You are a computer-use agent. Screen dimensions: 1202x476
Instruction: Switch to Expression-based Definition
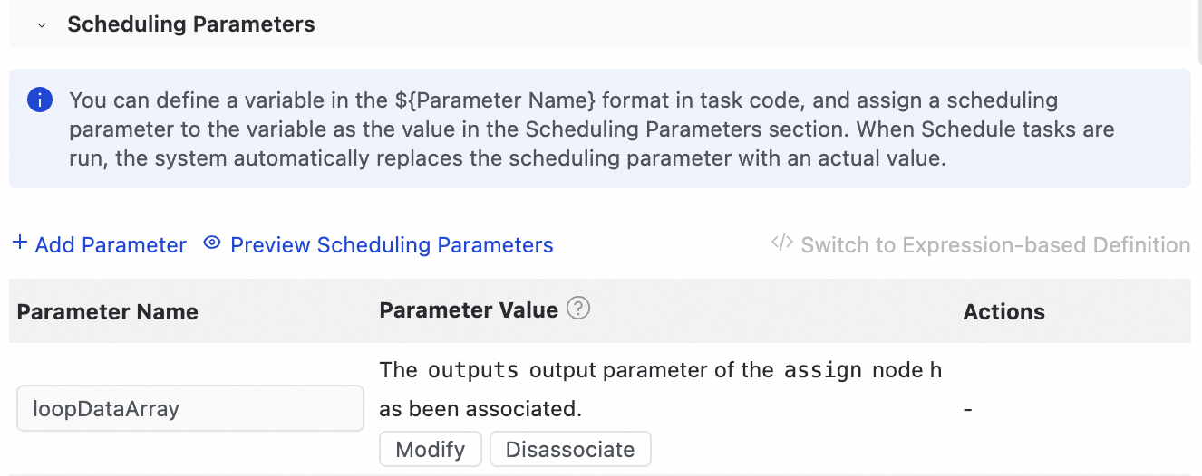pos(995,245)
